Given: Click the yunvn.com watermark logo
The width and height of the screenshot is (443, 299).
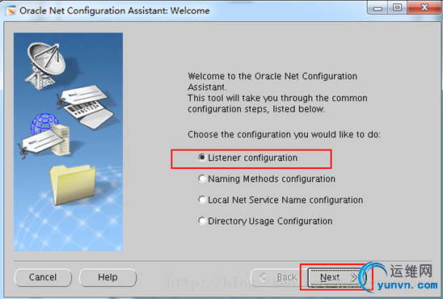Looking at the screenshot, I should tap(398, 276).
